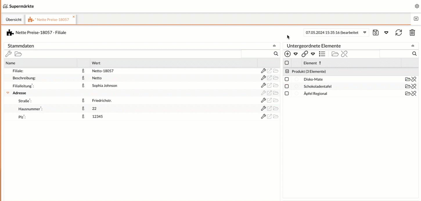Toggle select-all checkbox in Element header
Image resolution: width=421 pixels, height=201 pixels.
click(287, 63)
